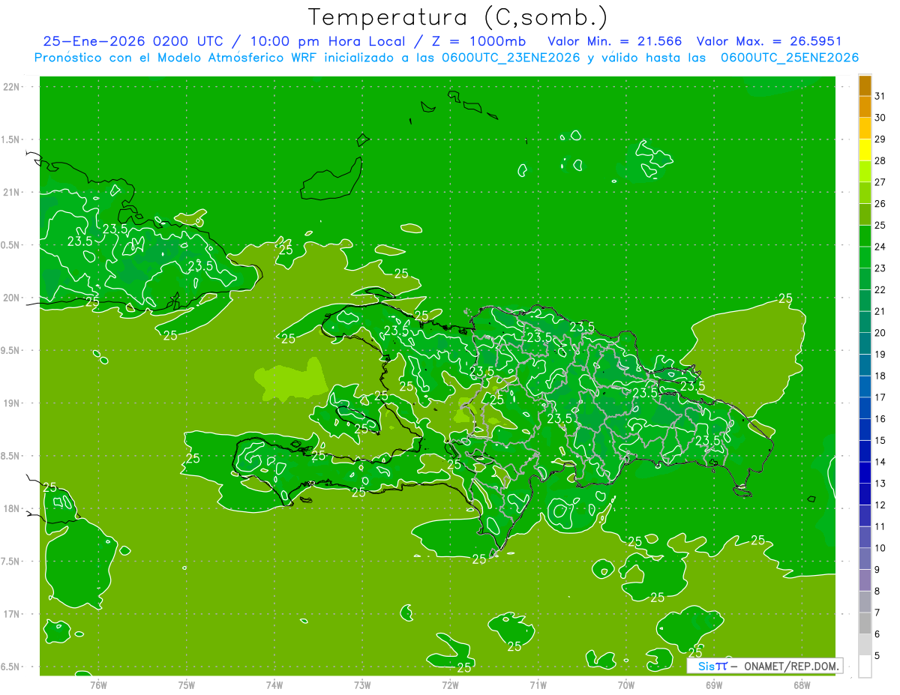Click the "20N" latitude axis label
This screenshot has width=900, height=695.
(x=11, y=298)
